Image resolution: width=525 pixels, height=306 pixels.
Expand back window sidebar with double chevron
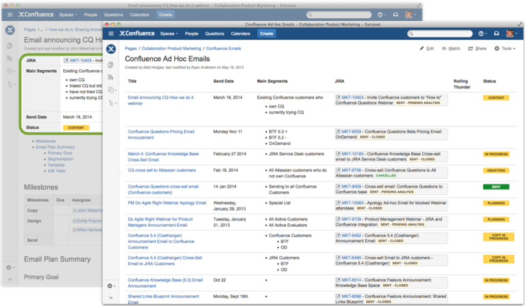point(10,279)
